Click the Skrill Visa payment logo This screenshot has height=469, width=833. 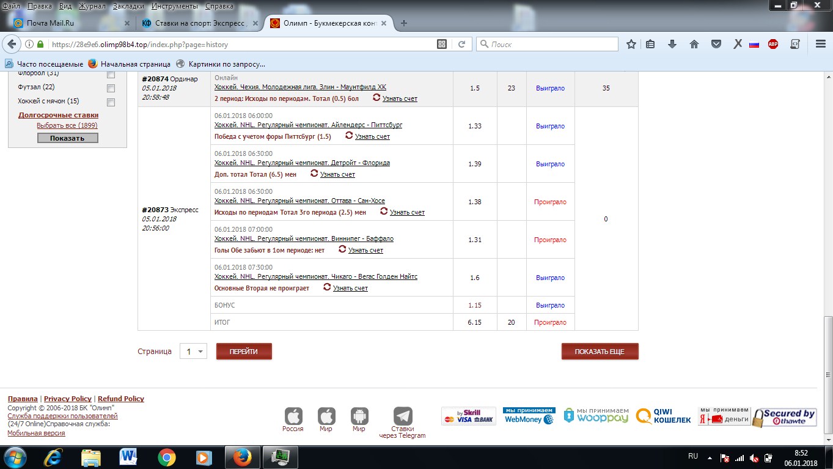[x=468, y=416]
